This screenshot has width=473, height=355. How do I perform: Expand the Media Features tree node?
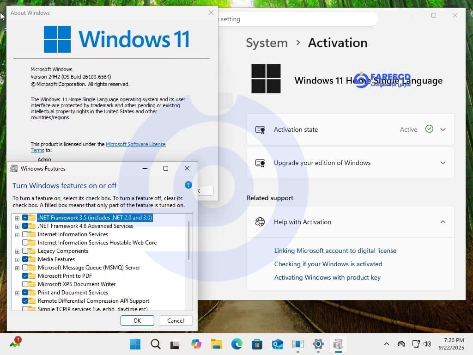pyautogui.click(x=18, y=259)
